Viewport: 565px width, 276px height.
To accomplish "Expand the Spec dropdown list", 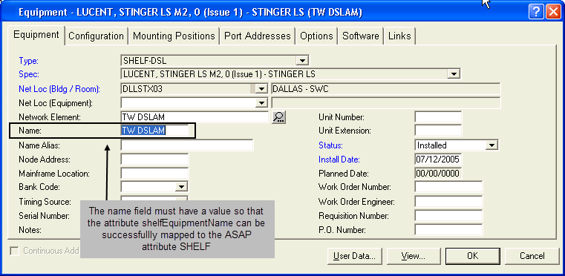I will (x=454, y=74).
